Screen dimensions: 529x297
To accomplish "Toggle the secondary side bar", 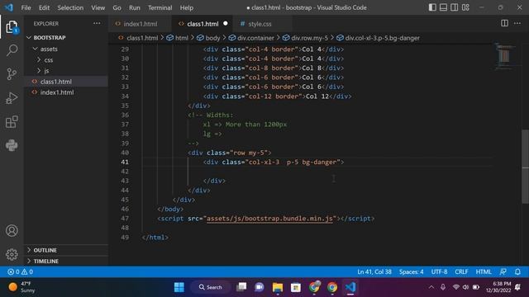I will pos(455,7).
